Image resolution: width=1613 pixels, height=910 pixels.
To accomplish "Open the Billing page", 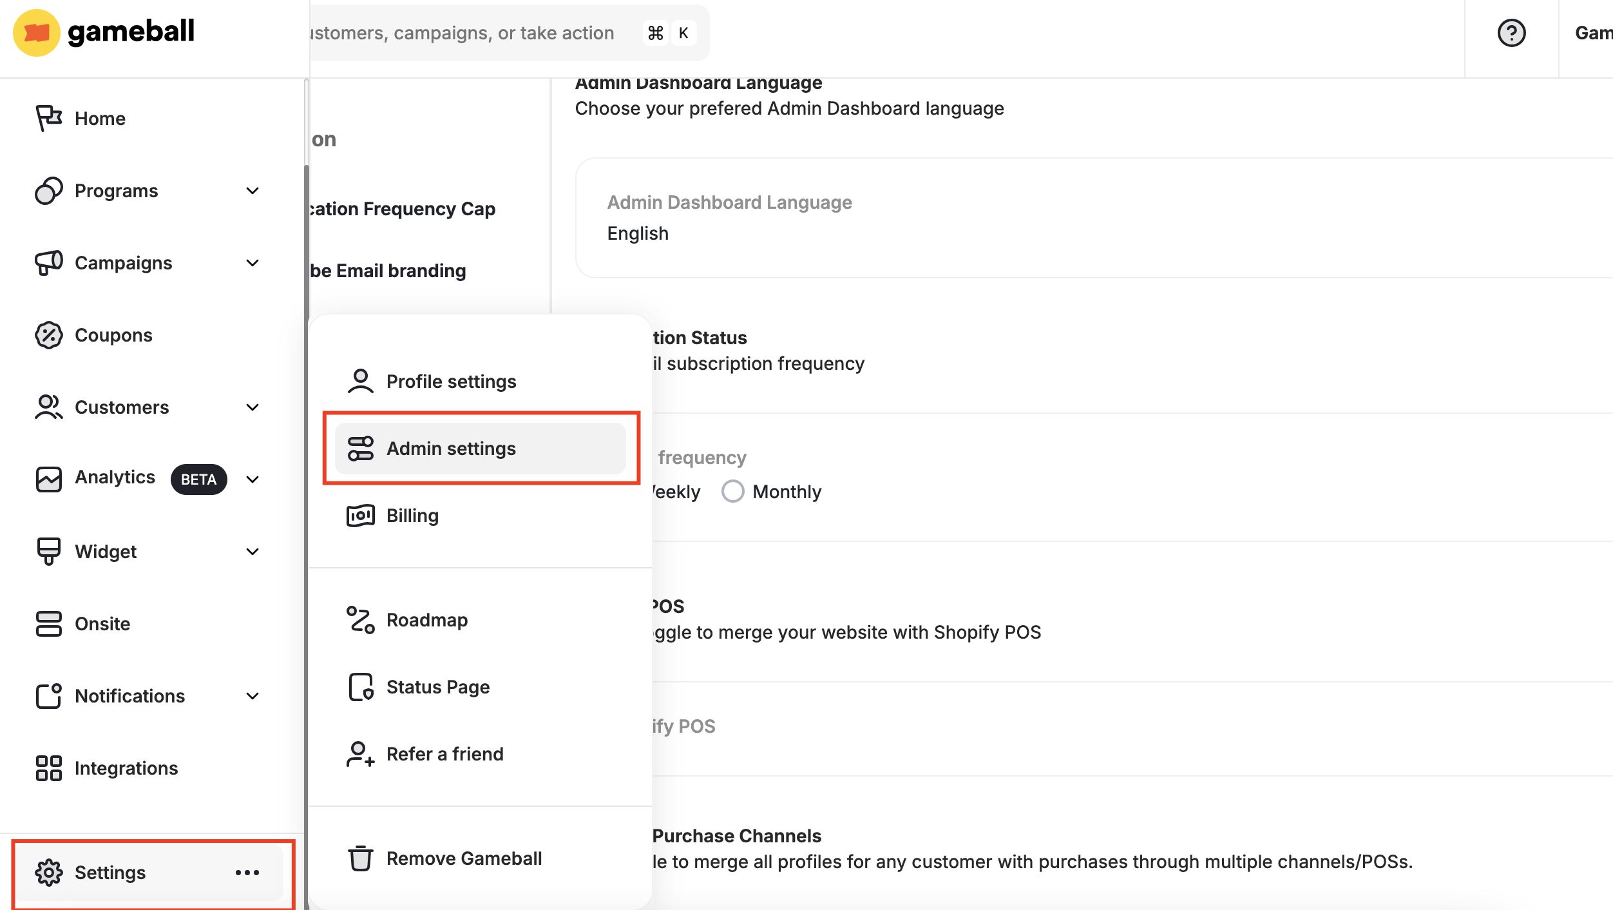I will [x=412, y=515].
